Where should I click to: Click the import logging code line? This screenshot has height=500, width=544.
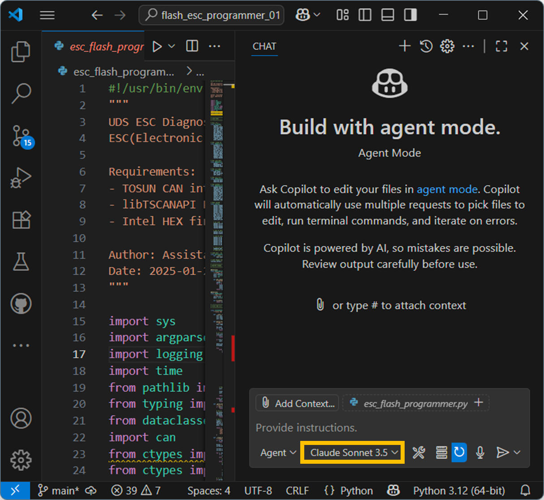(x=155, y=354)
